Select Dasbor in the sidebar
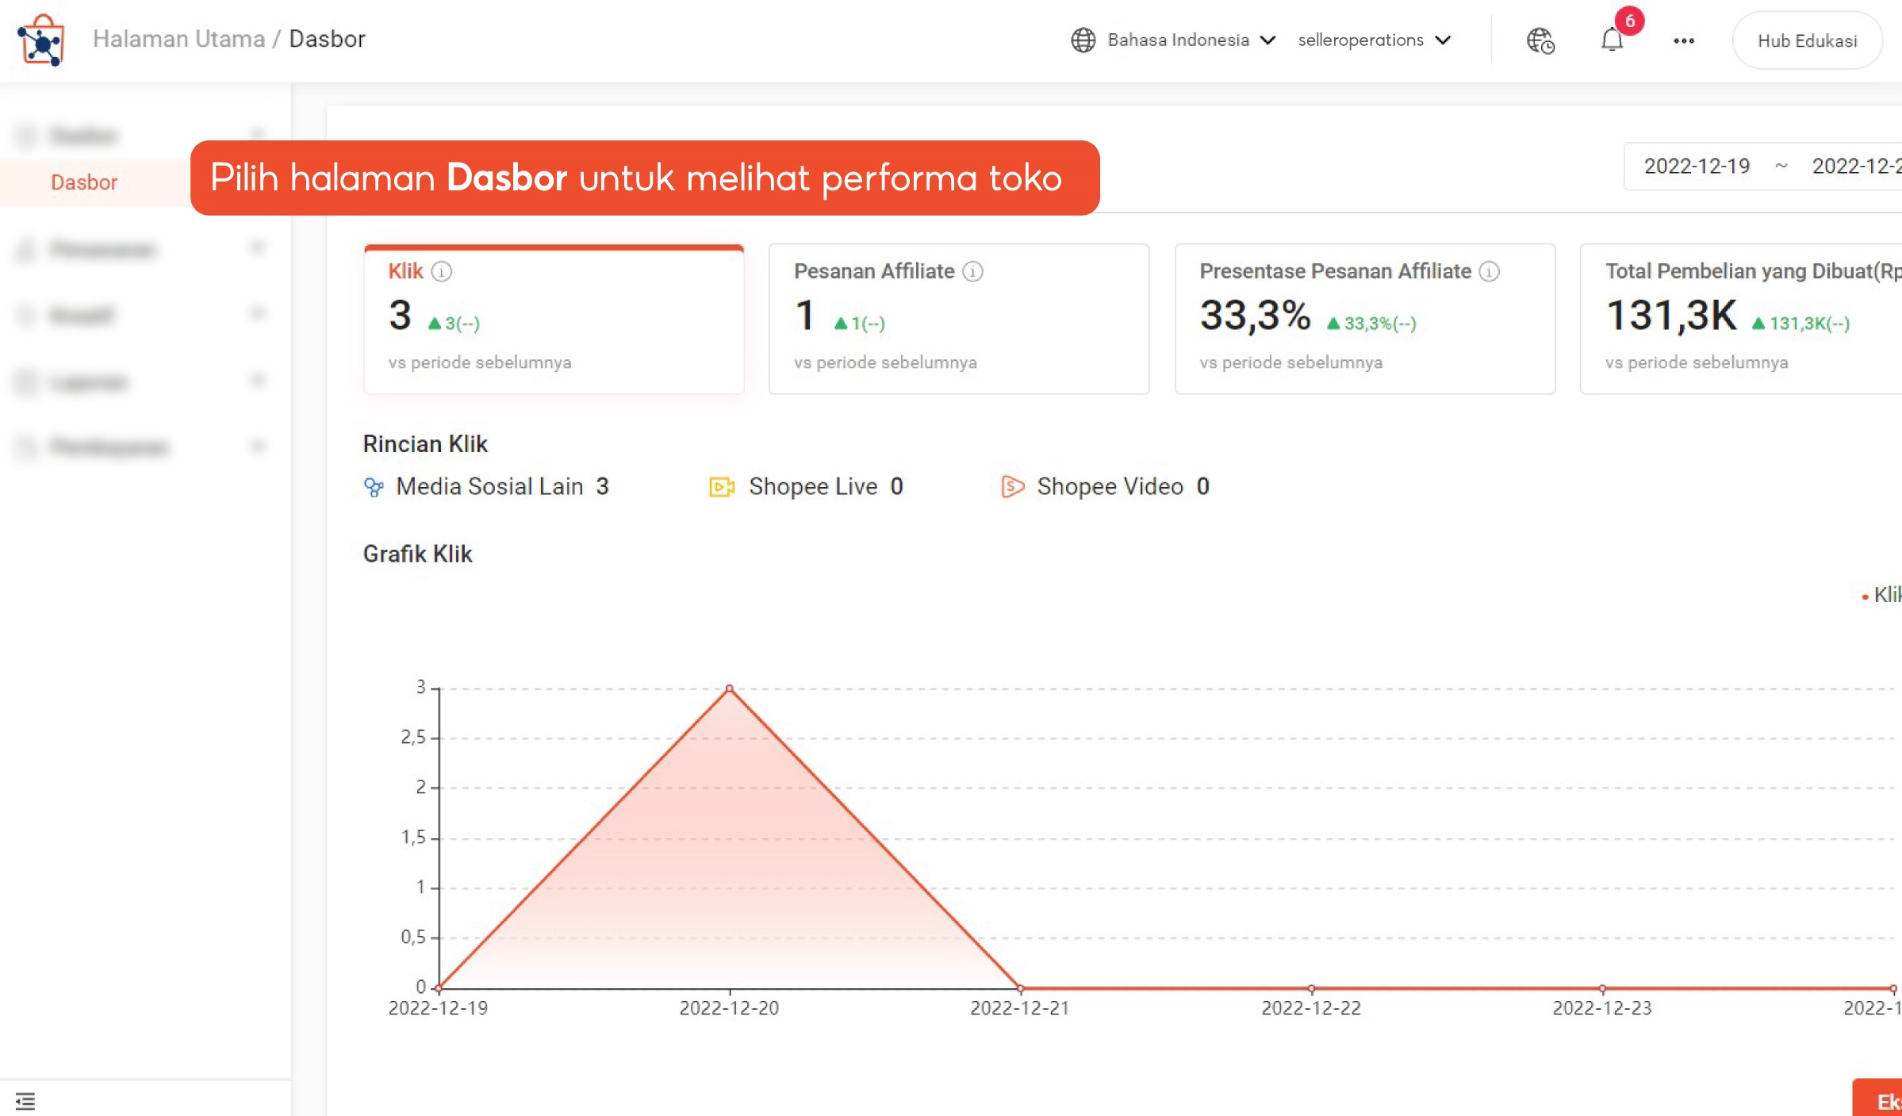Image resolution: width=1902 pixels, height=1116 pixels. tap(84, 182)
